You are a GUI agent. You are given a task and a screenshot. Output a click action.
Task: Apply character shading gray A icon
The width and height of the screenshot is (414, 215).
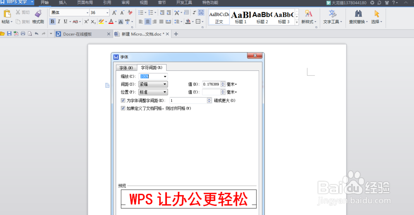point(120,22)
